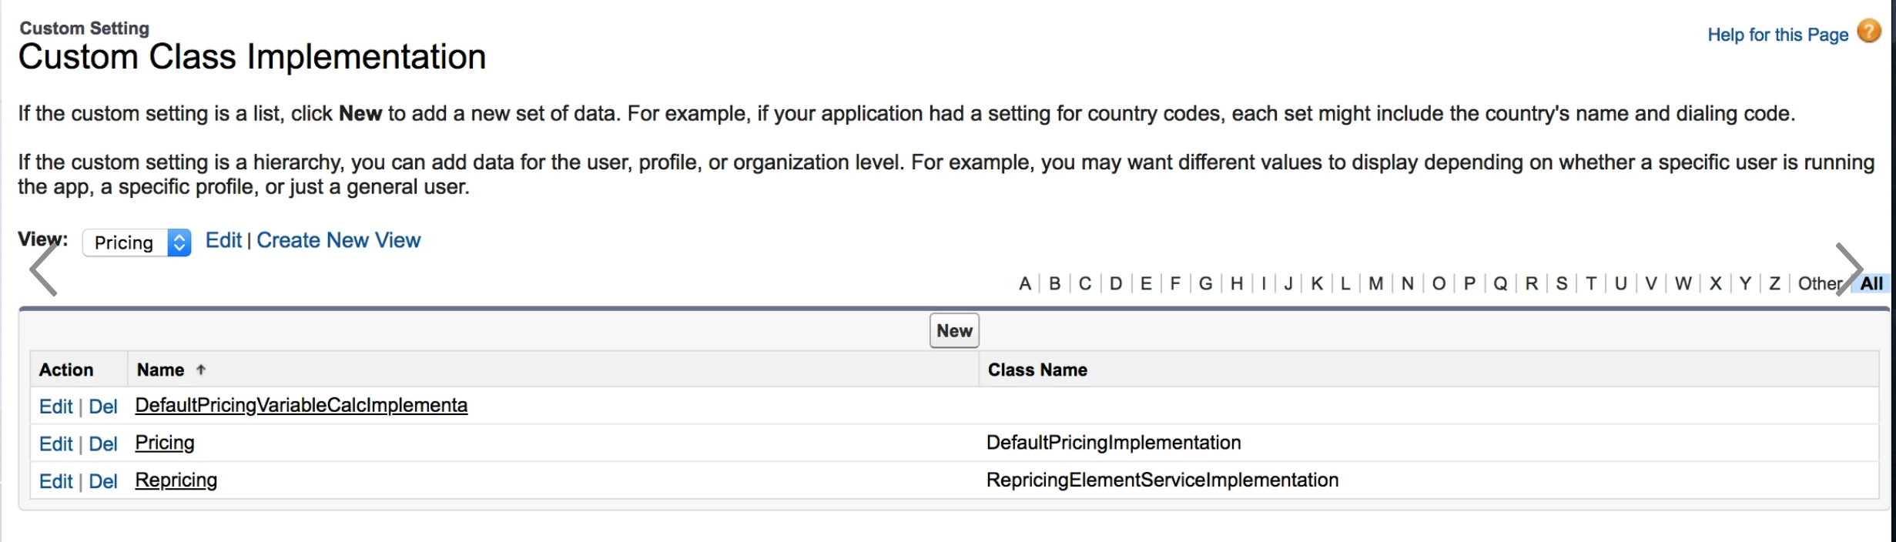Image resolution: width=1896 pixels, height=542 pixels.
Task: Filter list by letter N
Action: (1408, 283)
